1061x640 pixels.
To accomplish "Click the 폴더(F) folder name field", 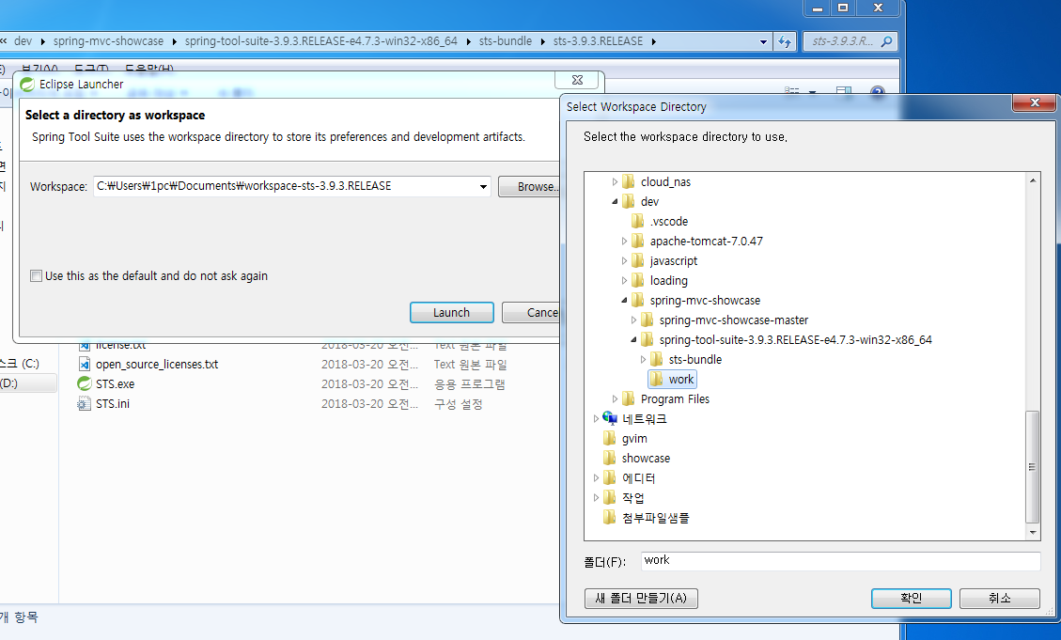I will click(x=840, y=561).
